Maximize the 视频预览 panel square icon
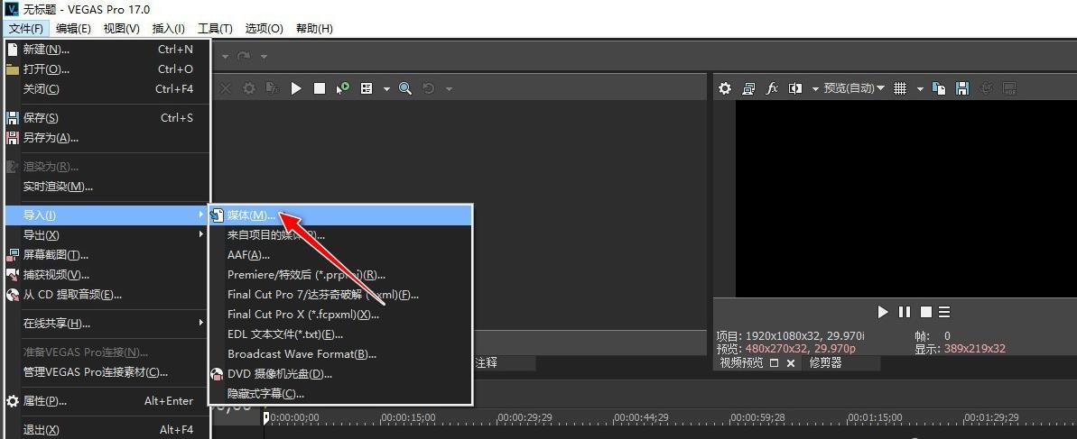 coord(774,363)
